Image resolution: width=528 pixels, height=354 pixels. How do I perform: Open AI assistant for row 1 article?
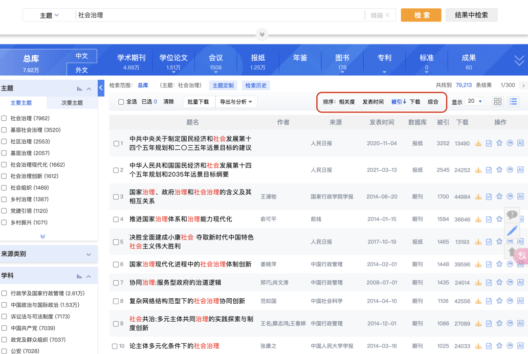point(520,143)
